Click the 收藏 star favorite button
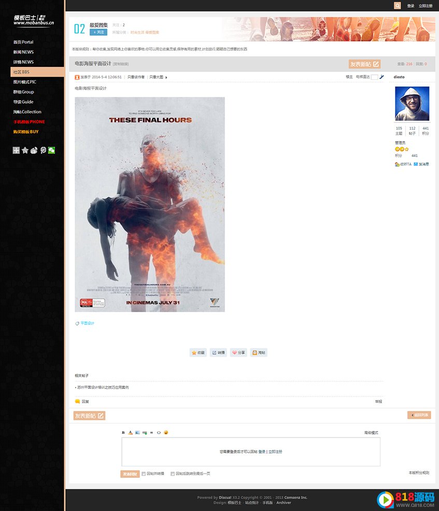Screen dimensions: 439x511 [198, 352]
